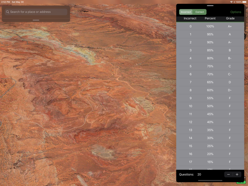Select the 85% grade B row
Viewport: 248px width, 186px height.
coord(210,50)
